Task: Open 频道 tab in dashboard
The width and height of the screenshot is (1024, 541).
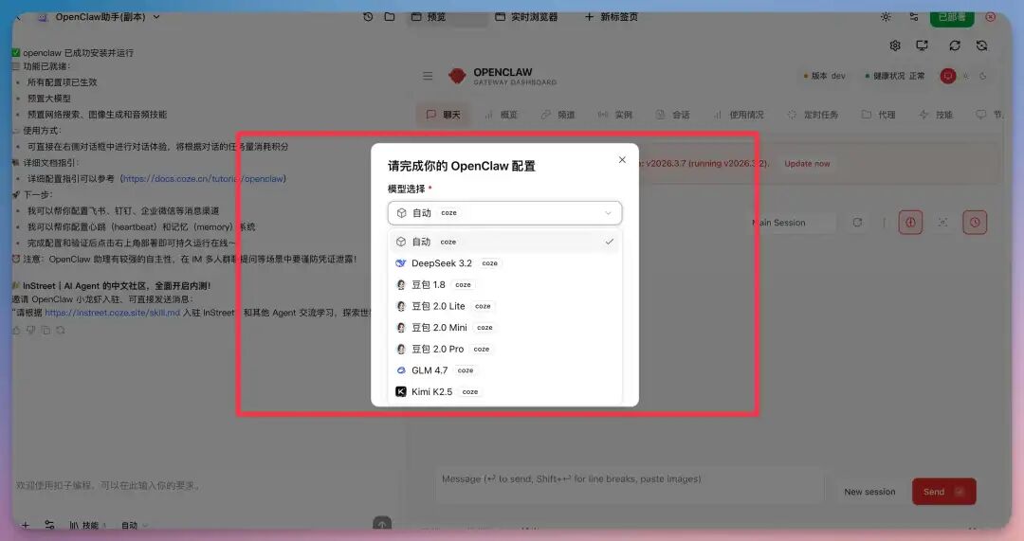Action: (x=558, y=115)
